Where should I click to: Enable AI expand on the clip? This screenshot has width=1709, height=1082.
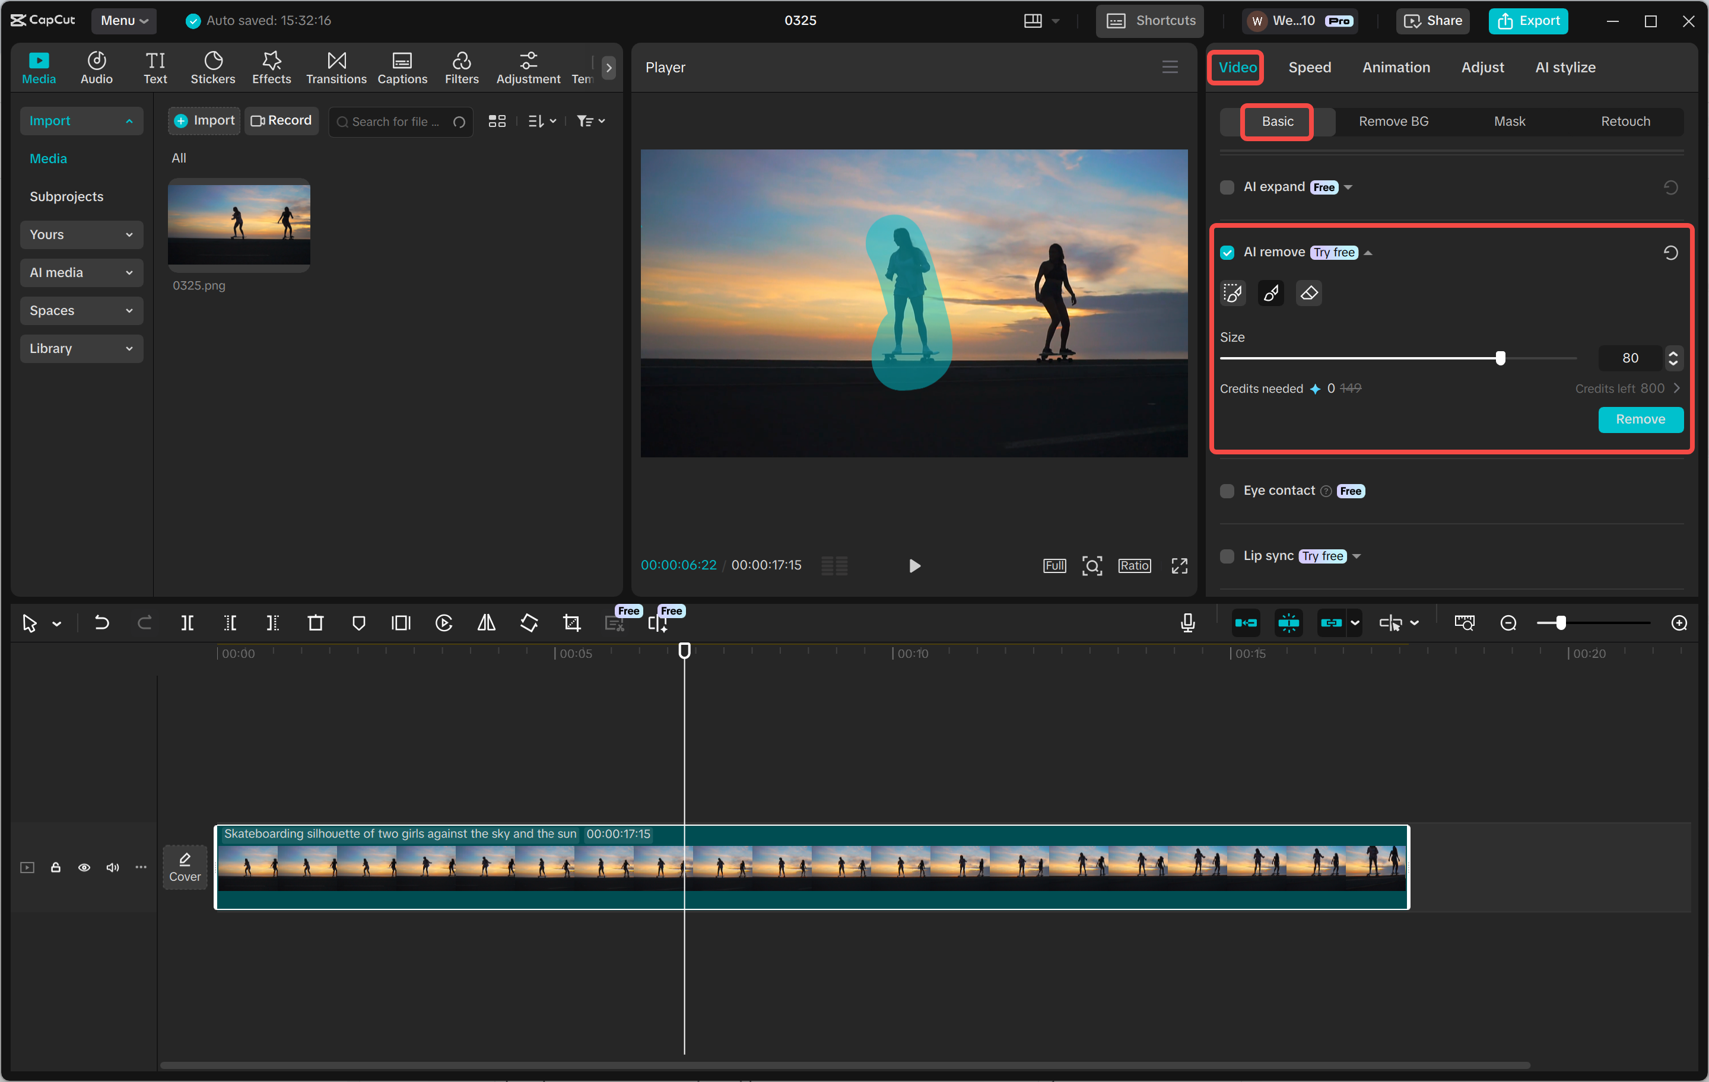click(1227, 187)
